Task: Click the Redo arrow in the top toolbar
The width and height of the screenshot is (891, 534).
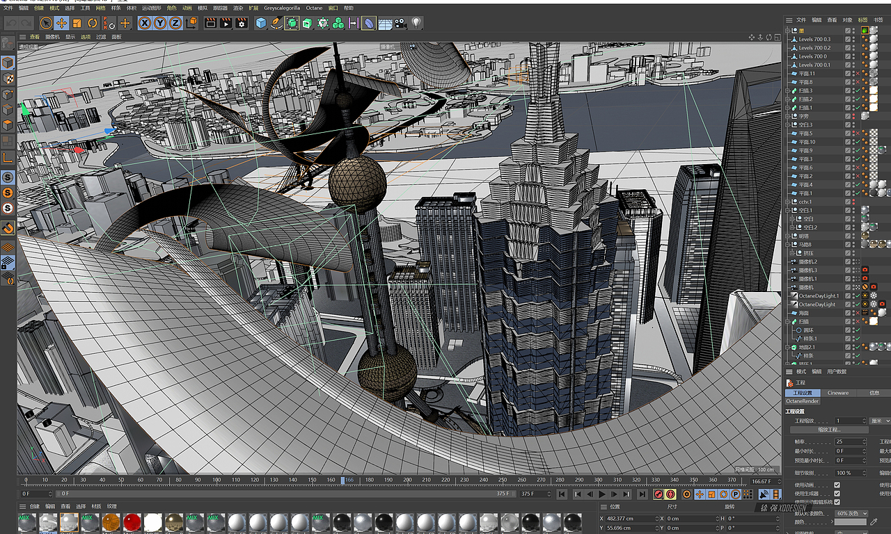Action: coord(27,23)
